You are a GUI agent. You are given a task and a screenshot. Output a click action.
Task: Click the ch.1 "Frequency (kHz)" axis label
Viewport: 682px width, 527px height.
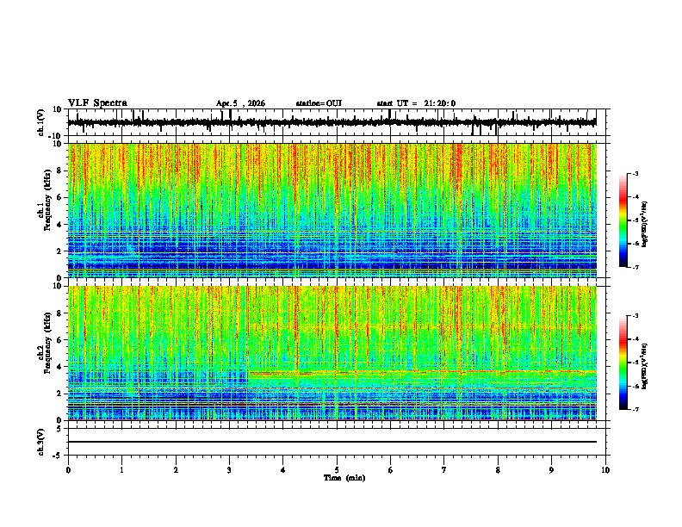click(47, 201)
